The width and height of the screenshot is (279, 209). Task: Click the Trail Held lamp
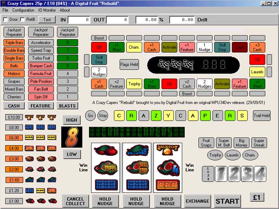click(x=262, y=116)
